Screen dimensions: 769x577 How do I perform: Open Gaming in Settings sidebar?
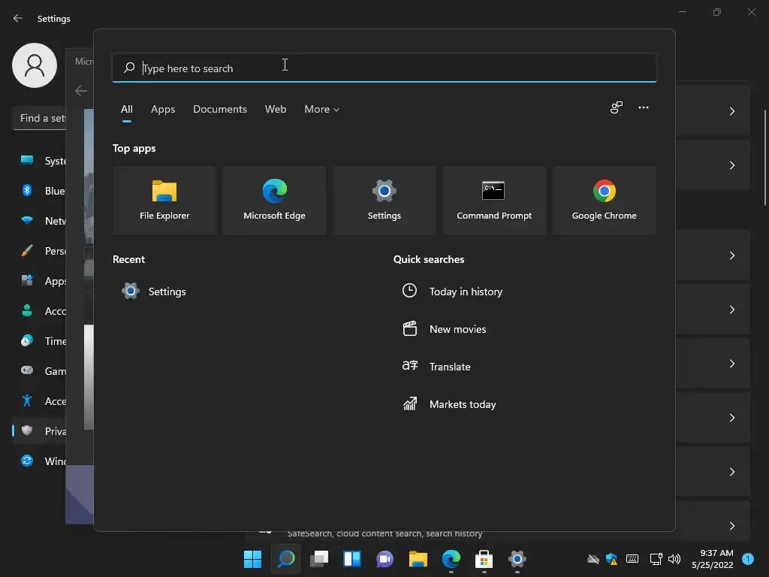(x=39, y=371)
